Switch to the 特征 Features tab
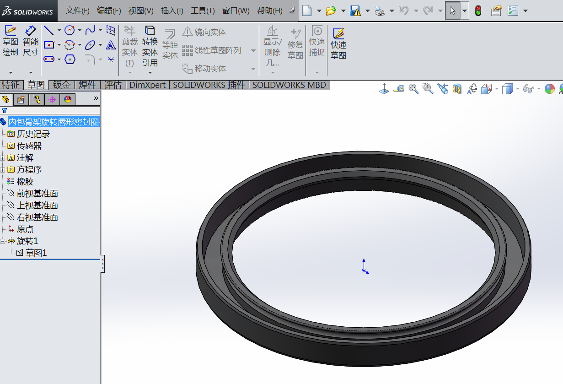The image size is (563, 384). click(11, 85)
